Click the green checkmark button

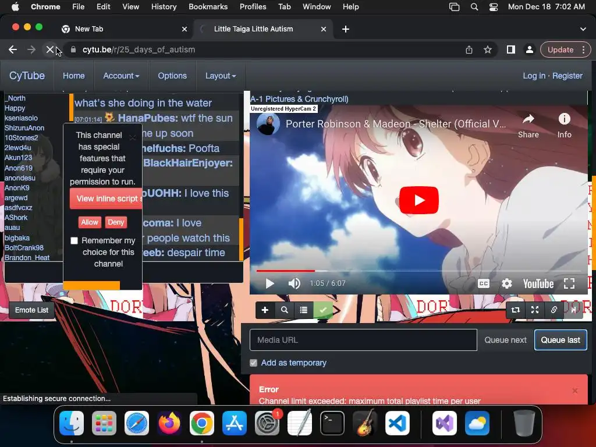[322, 310]
